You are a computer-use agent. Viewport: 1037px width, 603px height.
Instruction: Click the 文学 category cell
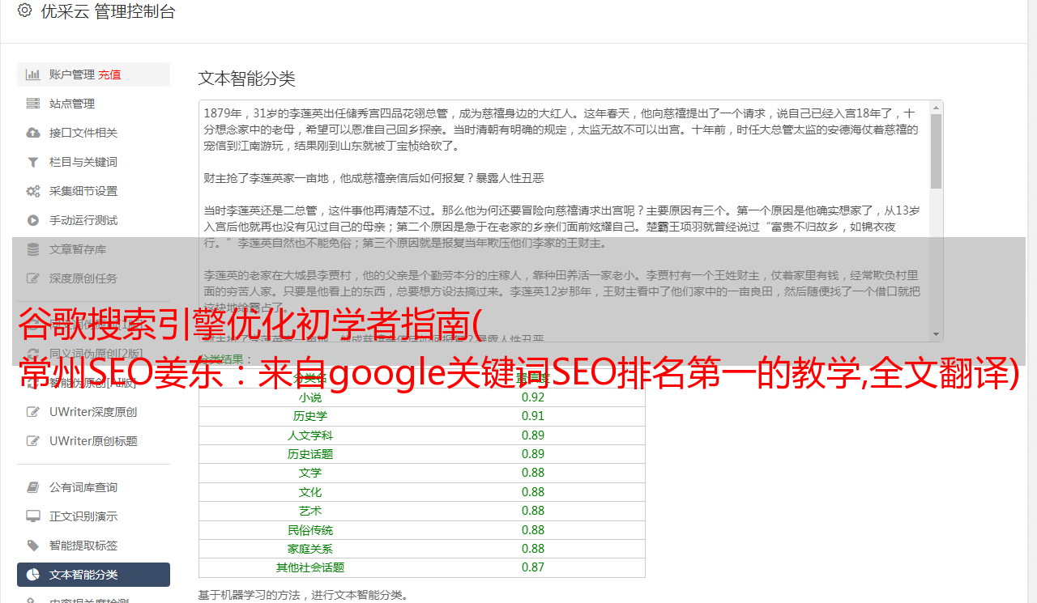click(x=309, y=473)
